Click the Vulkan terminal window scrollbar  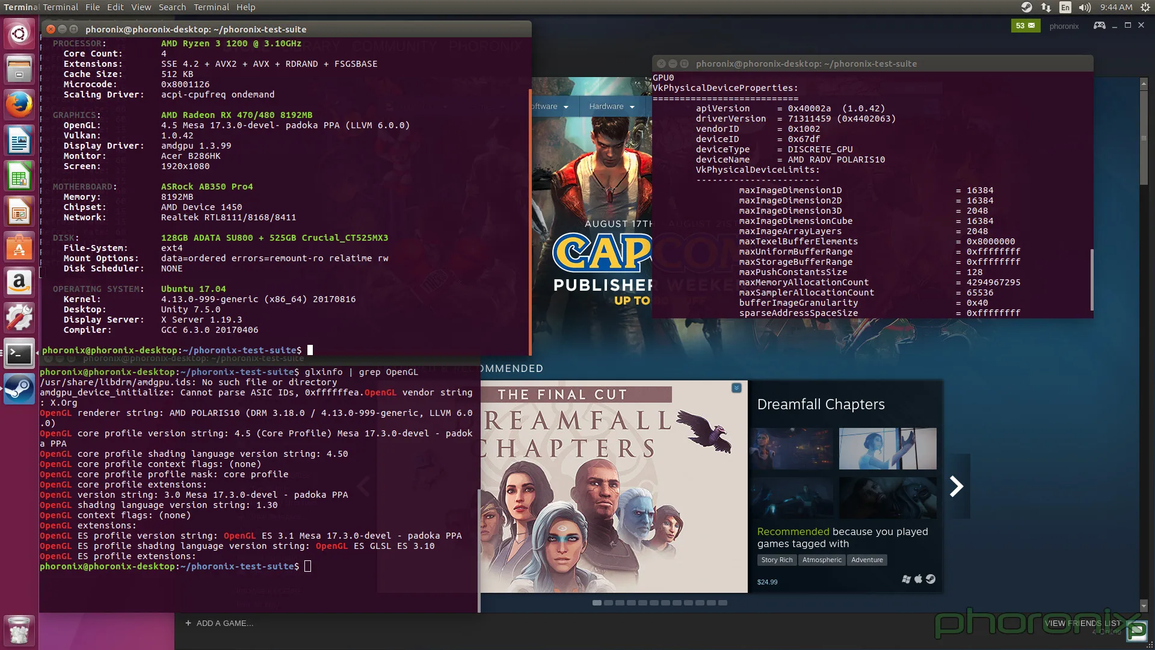pyautogui.click(x=1091, y=279)
